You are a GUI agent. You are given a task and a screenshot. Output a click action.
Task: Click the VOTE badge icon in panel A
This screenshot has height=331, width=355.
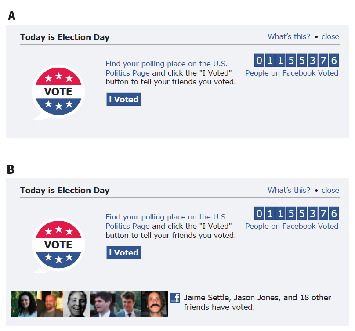[58, 92]
